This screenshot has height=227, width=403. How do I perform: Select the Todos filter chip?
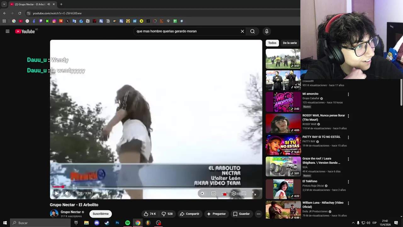[x=272, y=43]
